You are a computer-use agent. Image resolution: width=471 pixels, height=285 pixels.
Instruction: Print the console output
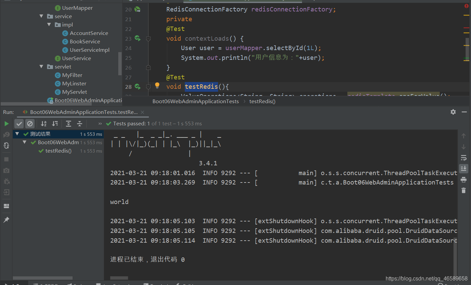464,179
